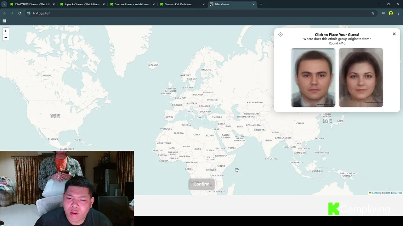Image resolution: width=403 pixels, height=226 pixels.
Task: Go forward one page
Action: 12,13
